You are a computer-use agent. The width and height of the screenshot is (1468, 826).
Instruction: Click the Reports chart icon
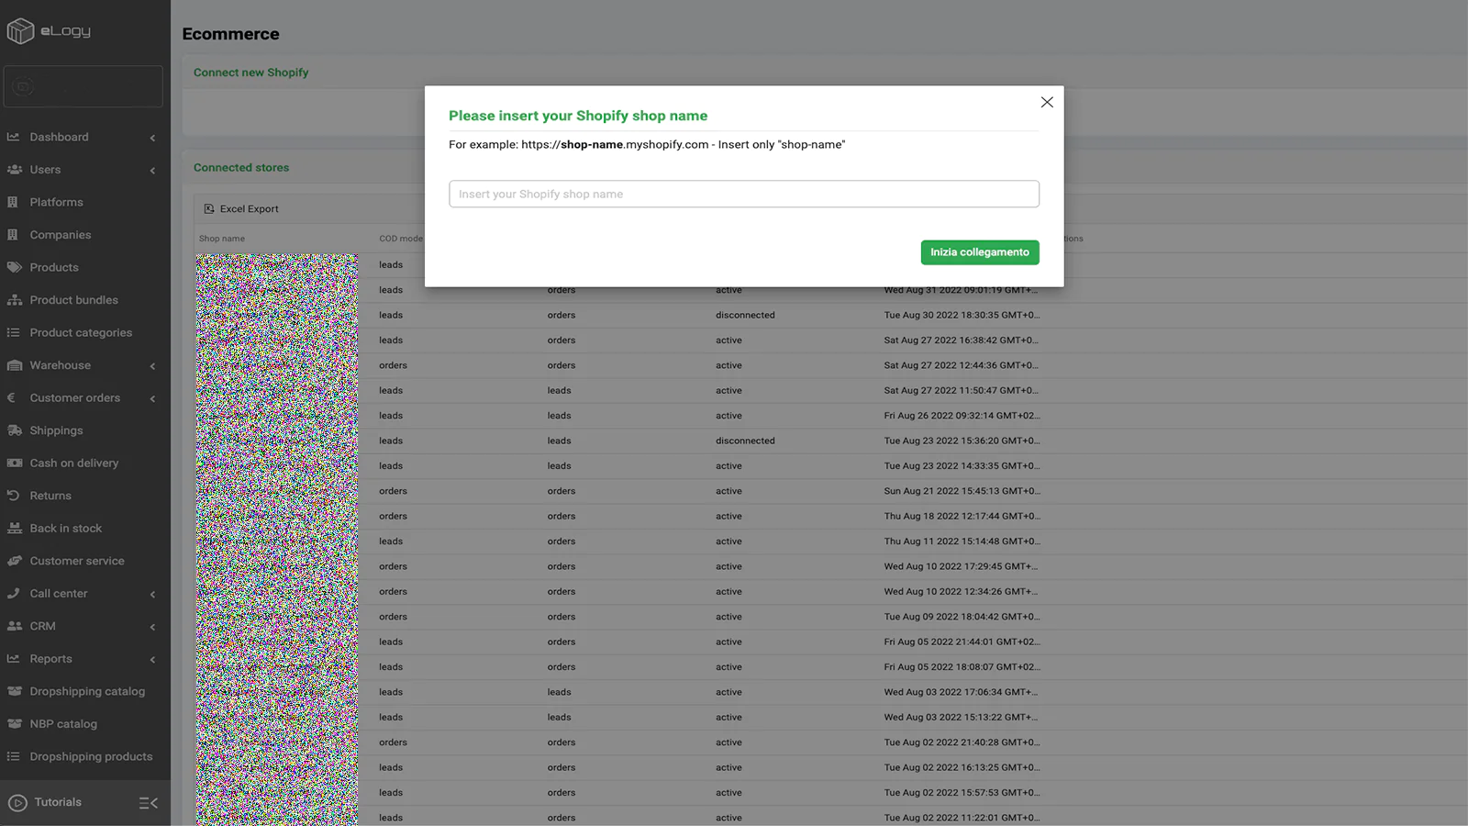tap(14, 658)
